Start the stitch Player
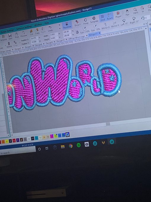This screenshot has height=202, width=151. (118, 13)
